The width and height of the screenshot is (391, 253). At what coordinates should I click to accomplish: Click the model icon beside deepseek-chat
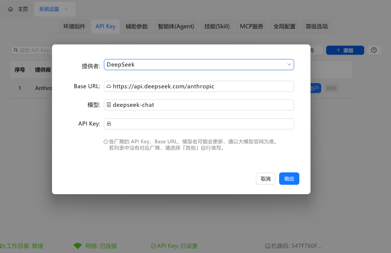[x=109, y=105]
